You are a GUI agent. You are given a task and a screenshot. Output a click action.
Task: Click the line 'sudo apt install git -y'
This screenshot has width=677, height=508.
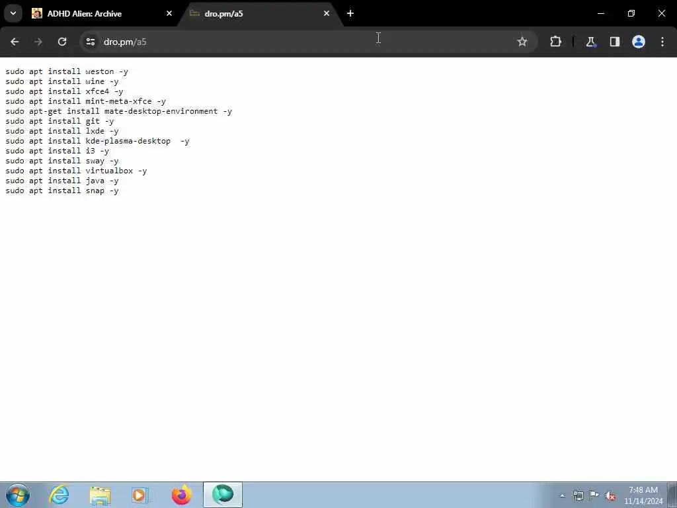coord(60,121)
